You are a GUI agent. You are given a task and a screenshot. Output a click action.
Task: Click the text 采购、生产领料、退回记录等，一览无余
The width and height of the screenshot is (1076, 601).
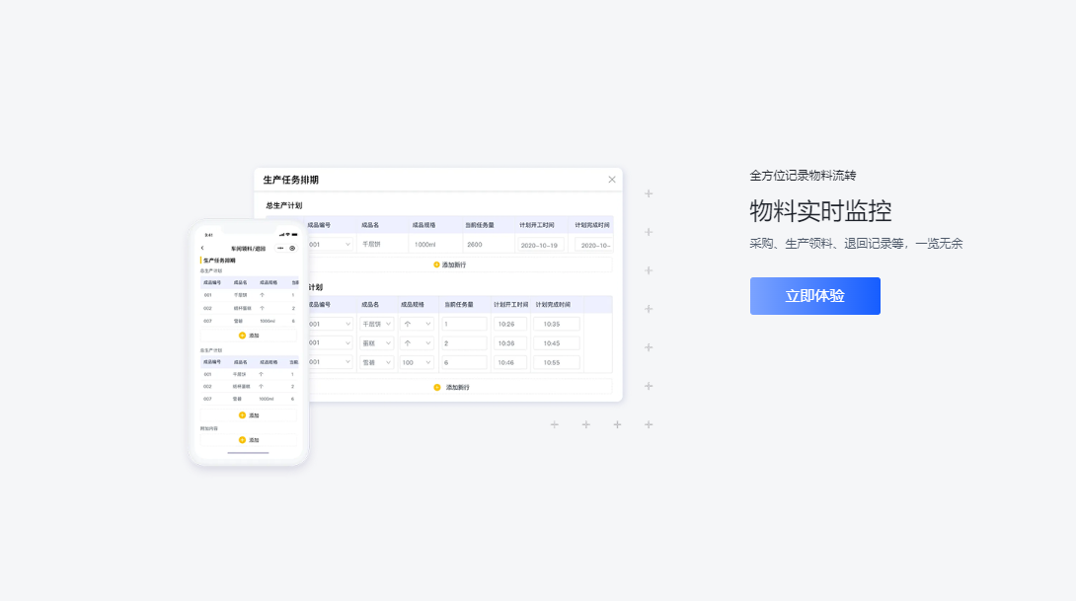click(857, 244)
